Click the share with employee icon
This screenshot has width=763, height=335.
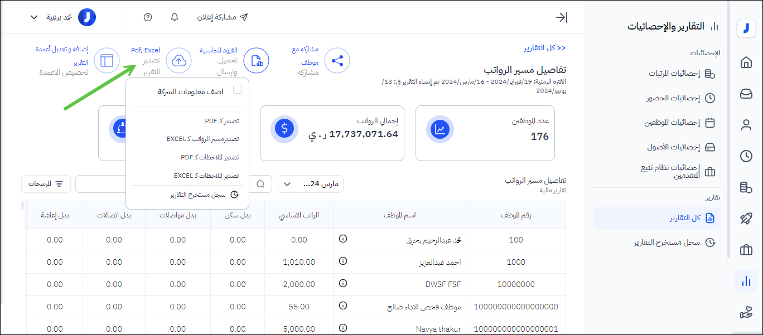click(x=337, y=61)
